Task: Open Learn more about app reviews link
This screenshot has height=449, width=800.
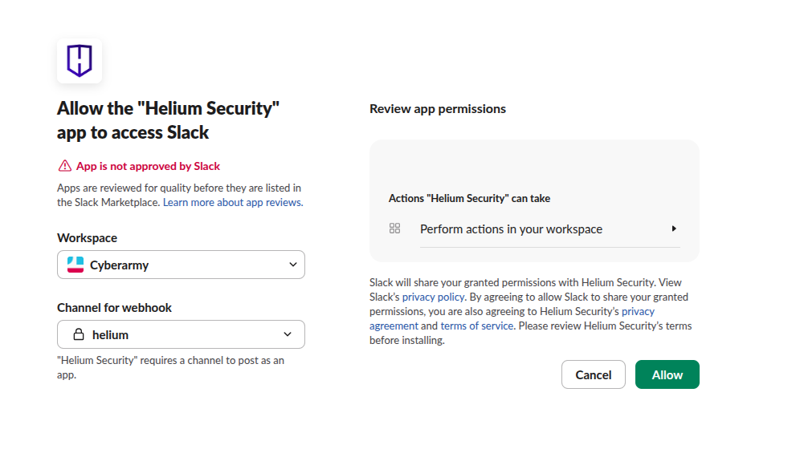Action: pos(233,203)
